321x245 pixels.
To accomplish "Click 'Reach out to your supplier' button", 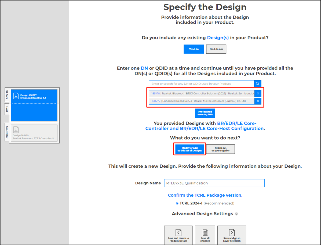I will [220, 149].
